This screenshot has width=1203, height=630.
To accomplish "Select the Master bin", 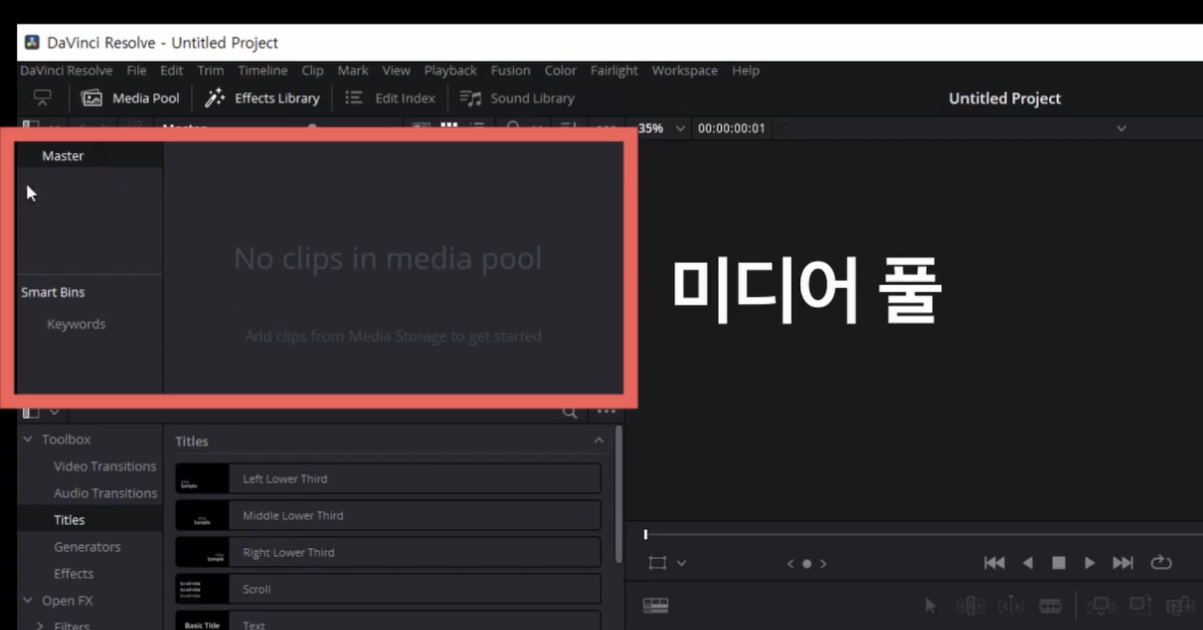I will (63, 156).
